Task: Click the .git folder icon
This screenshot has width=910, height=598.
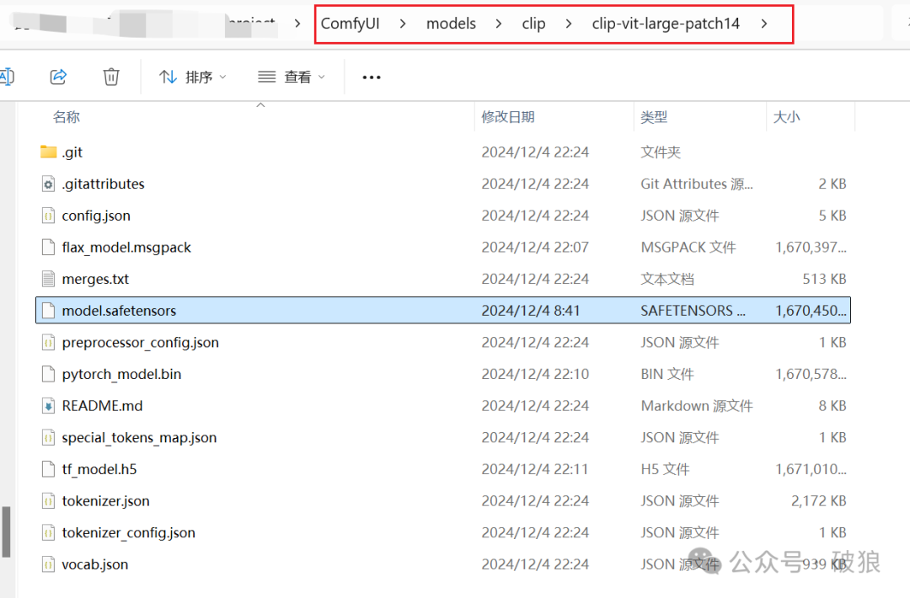Action: (x=49, y=152)
